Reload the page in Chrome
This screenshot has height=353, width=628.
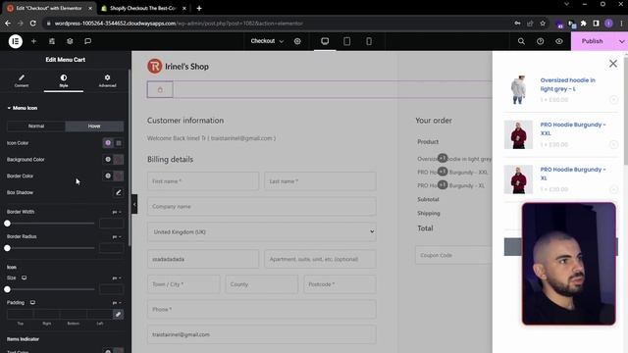point(32,24)
